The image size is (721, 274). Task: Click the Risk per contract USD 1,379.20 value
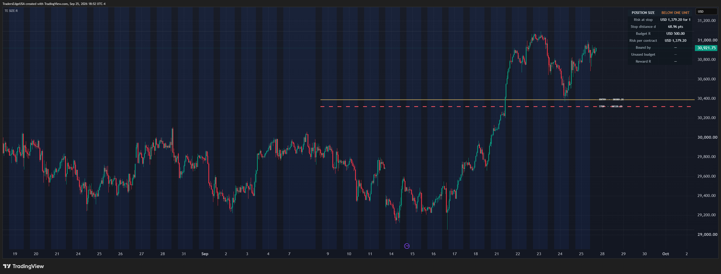click(x=675, y=41)
